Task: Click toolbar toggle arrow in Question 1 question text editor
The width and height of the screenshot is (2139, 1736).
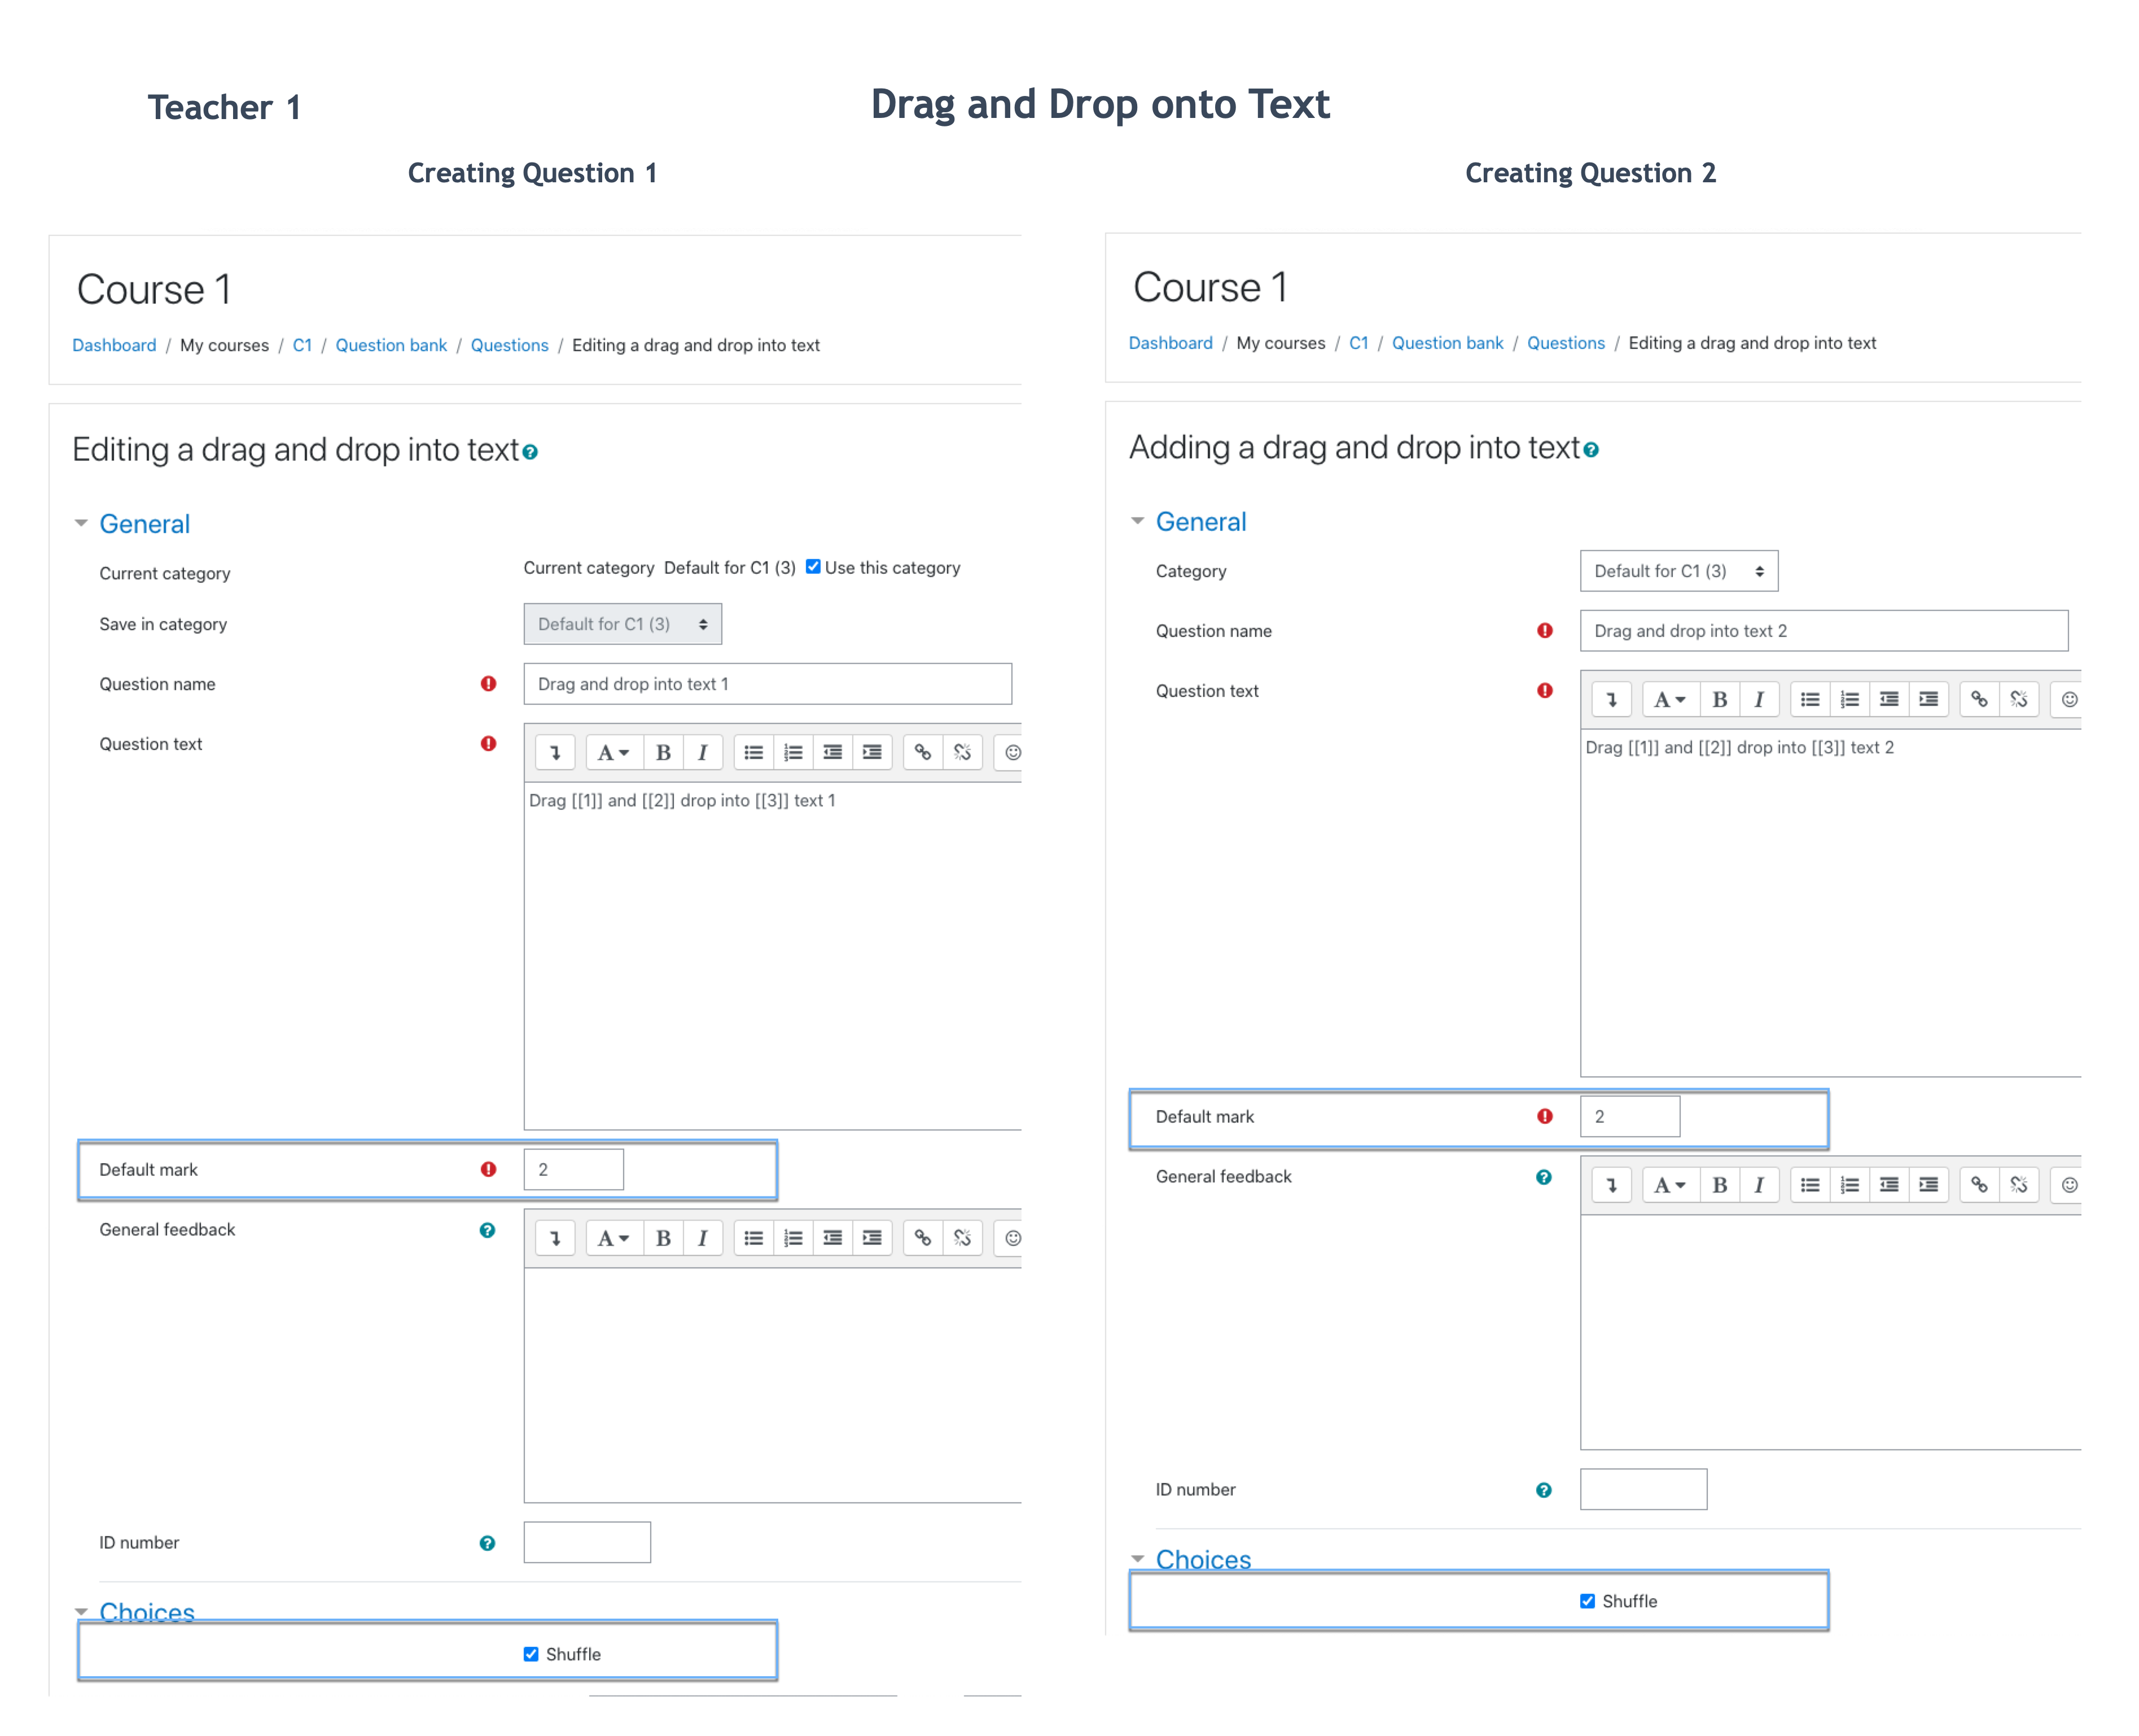Action: pyautogui.click(x=555, y=753)
